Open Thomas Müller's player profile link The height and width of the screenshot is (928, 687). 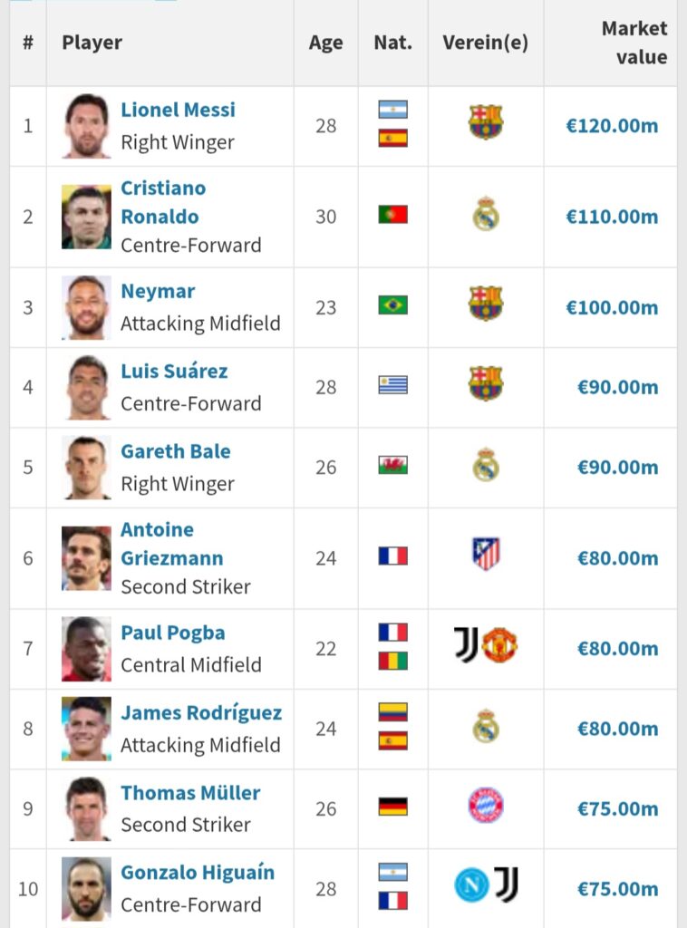click(x=190, y=793)
